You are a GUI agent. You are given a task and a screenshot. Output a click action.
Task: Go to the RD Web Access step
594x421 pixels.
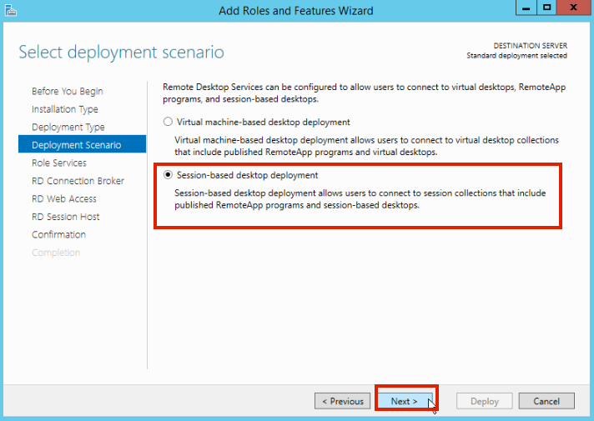pos(64,199)
